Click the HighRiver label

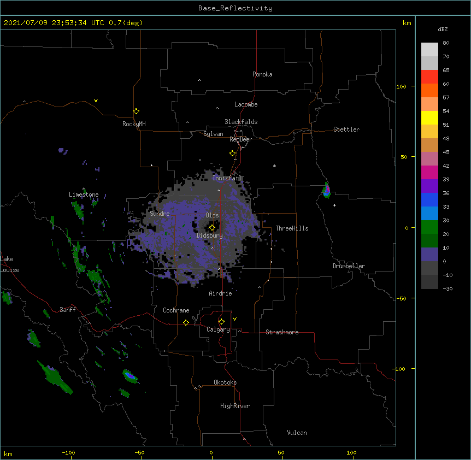coord(235,406)
